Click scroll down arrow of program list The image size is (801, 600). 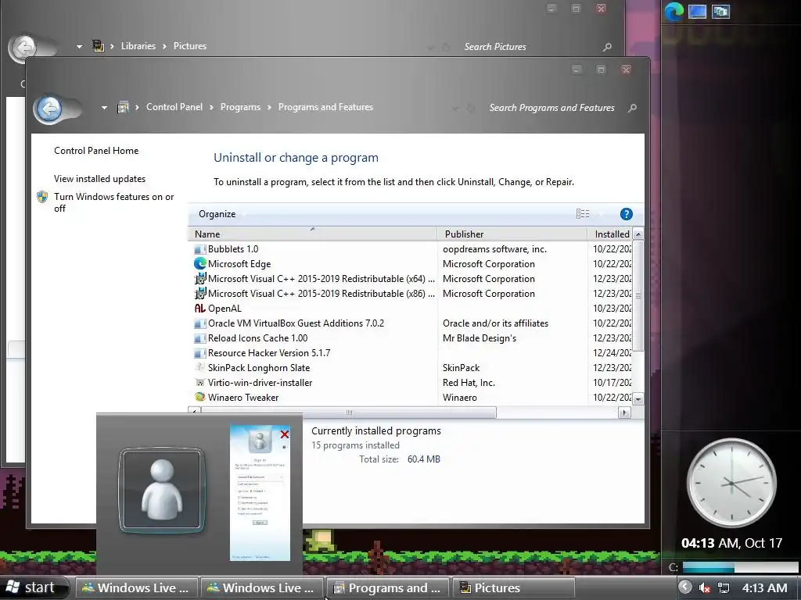[x=638, y=399]
